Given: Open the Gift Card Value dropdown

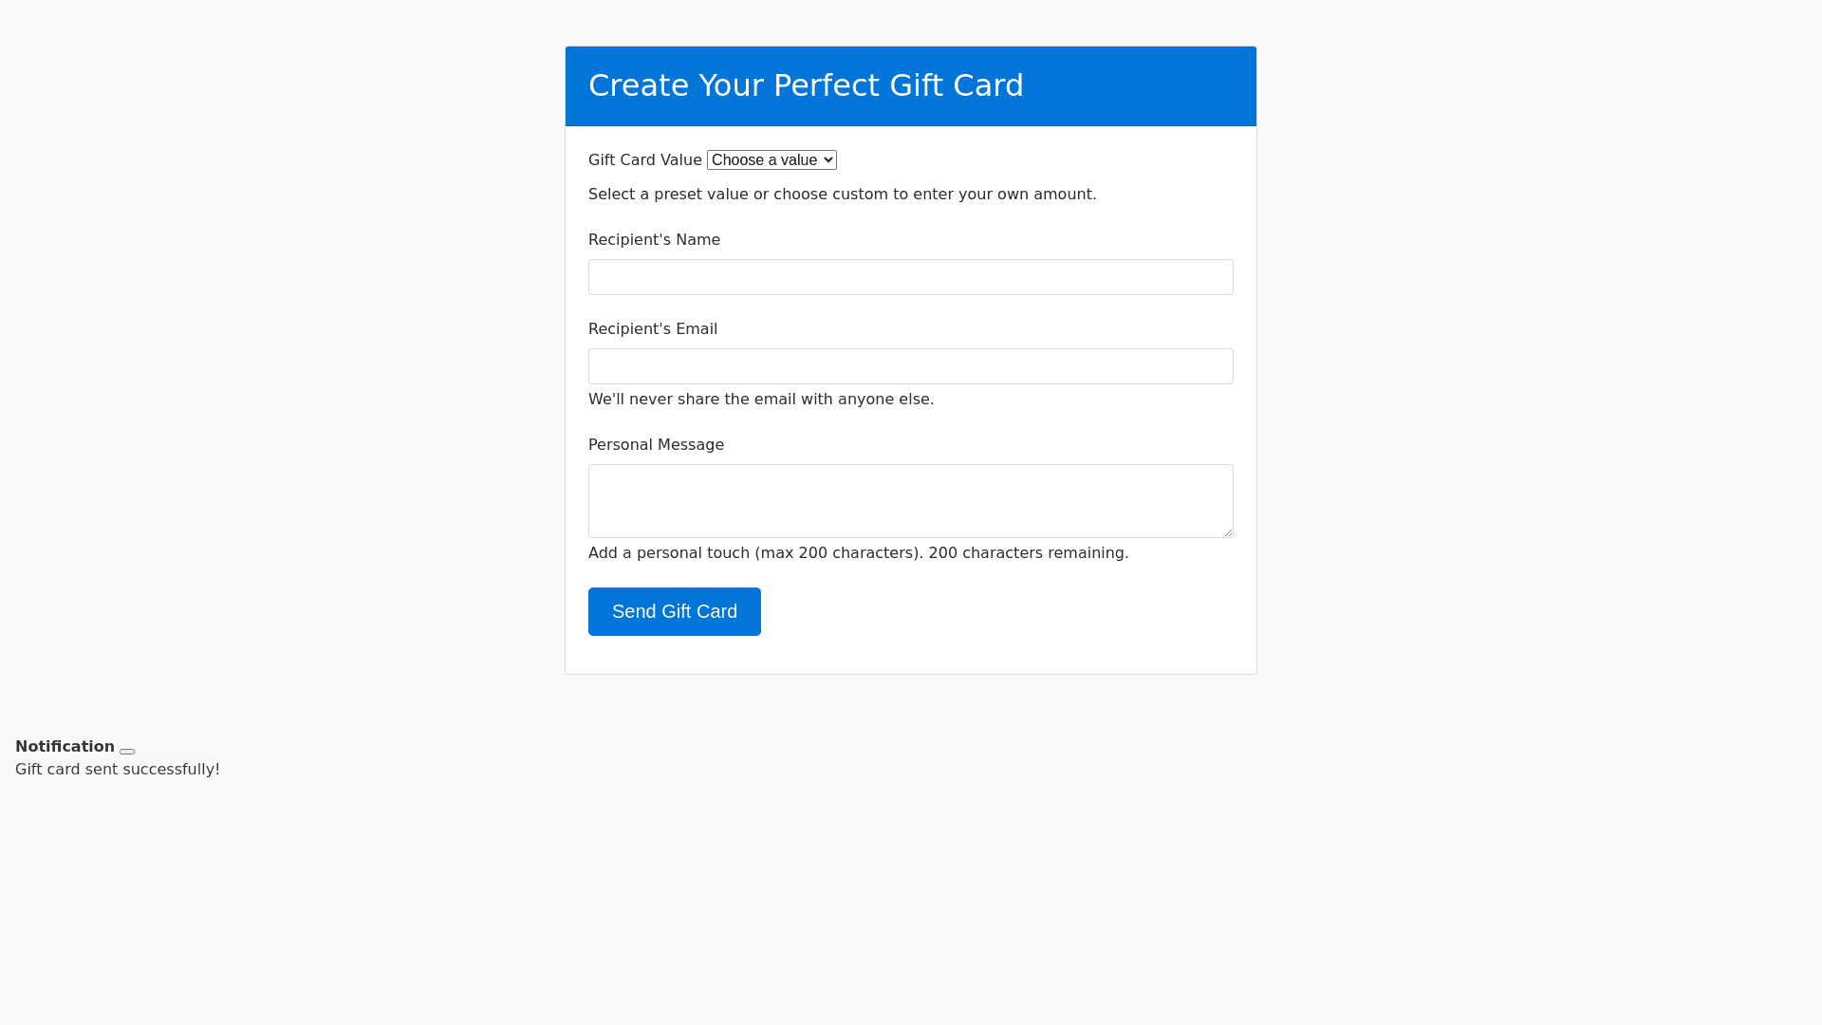Looking at the screenshot, I should click(771, 160).
